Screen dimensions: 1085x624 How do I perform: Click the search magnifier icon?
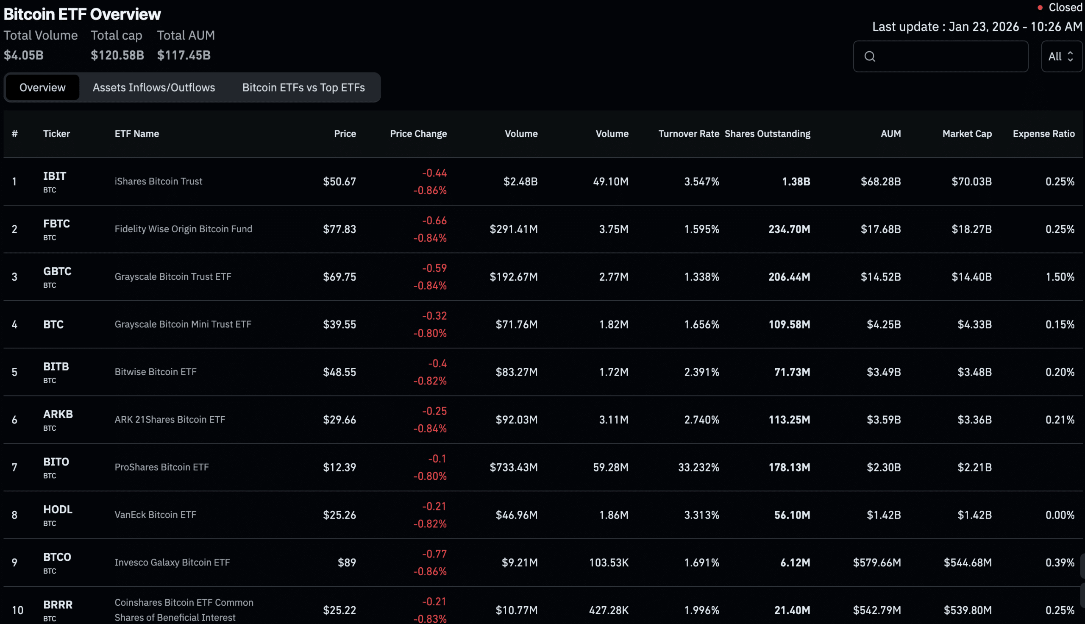[x=870, y=56]
